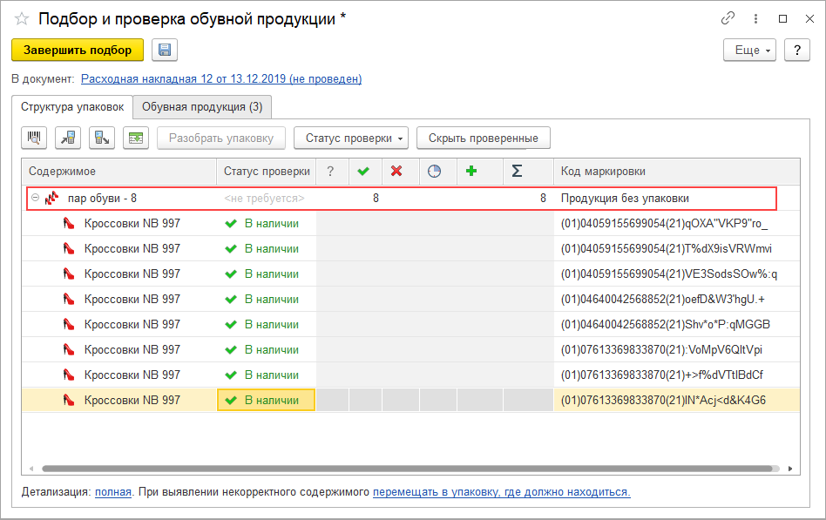Image resolution: width=826 pixels, height=520 pixels.
Task: Switch to 'Обувная продукция (3)' tab
Action: [202, 107]
